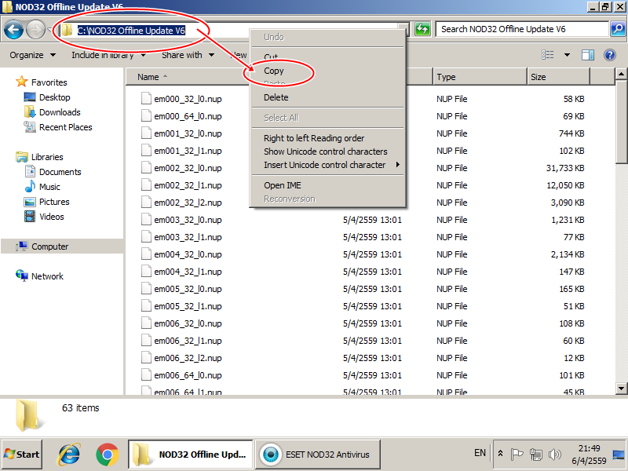
Task: Select file em000_64_l0.nup
Action: (x=188, y=116)
